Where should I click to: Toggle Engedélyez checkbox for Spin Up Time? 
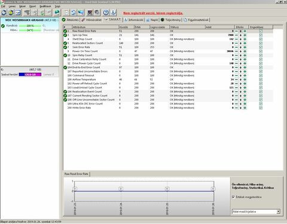pyautogui.click(x=261, y=35)
